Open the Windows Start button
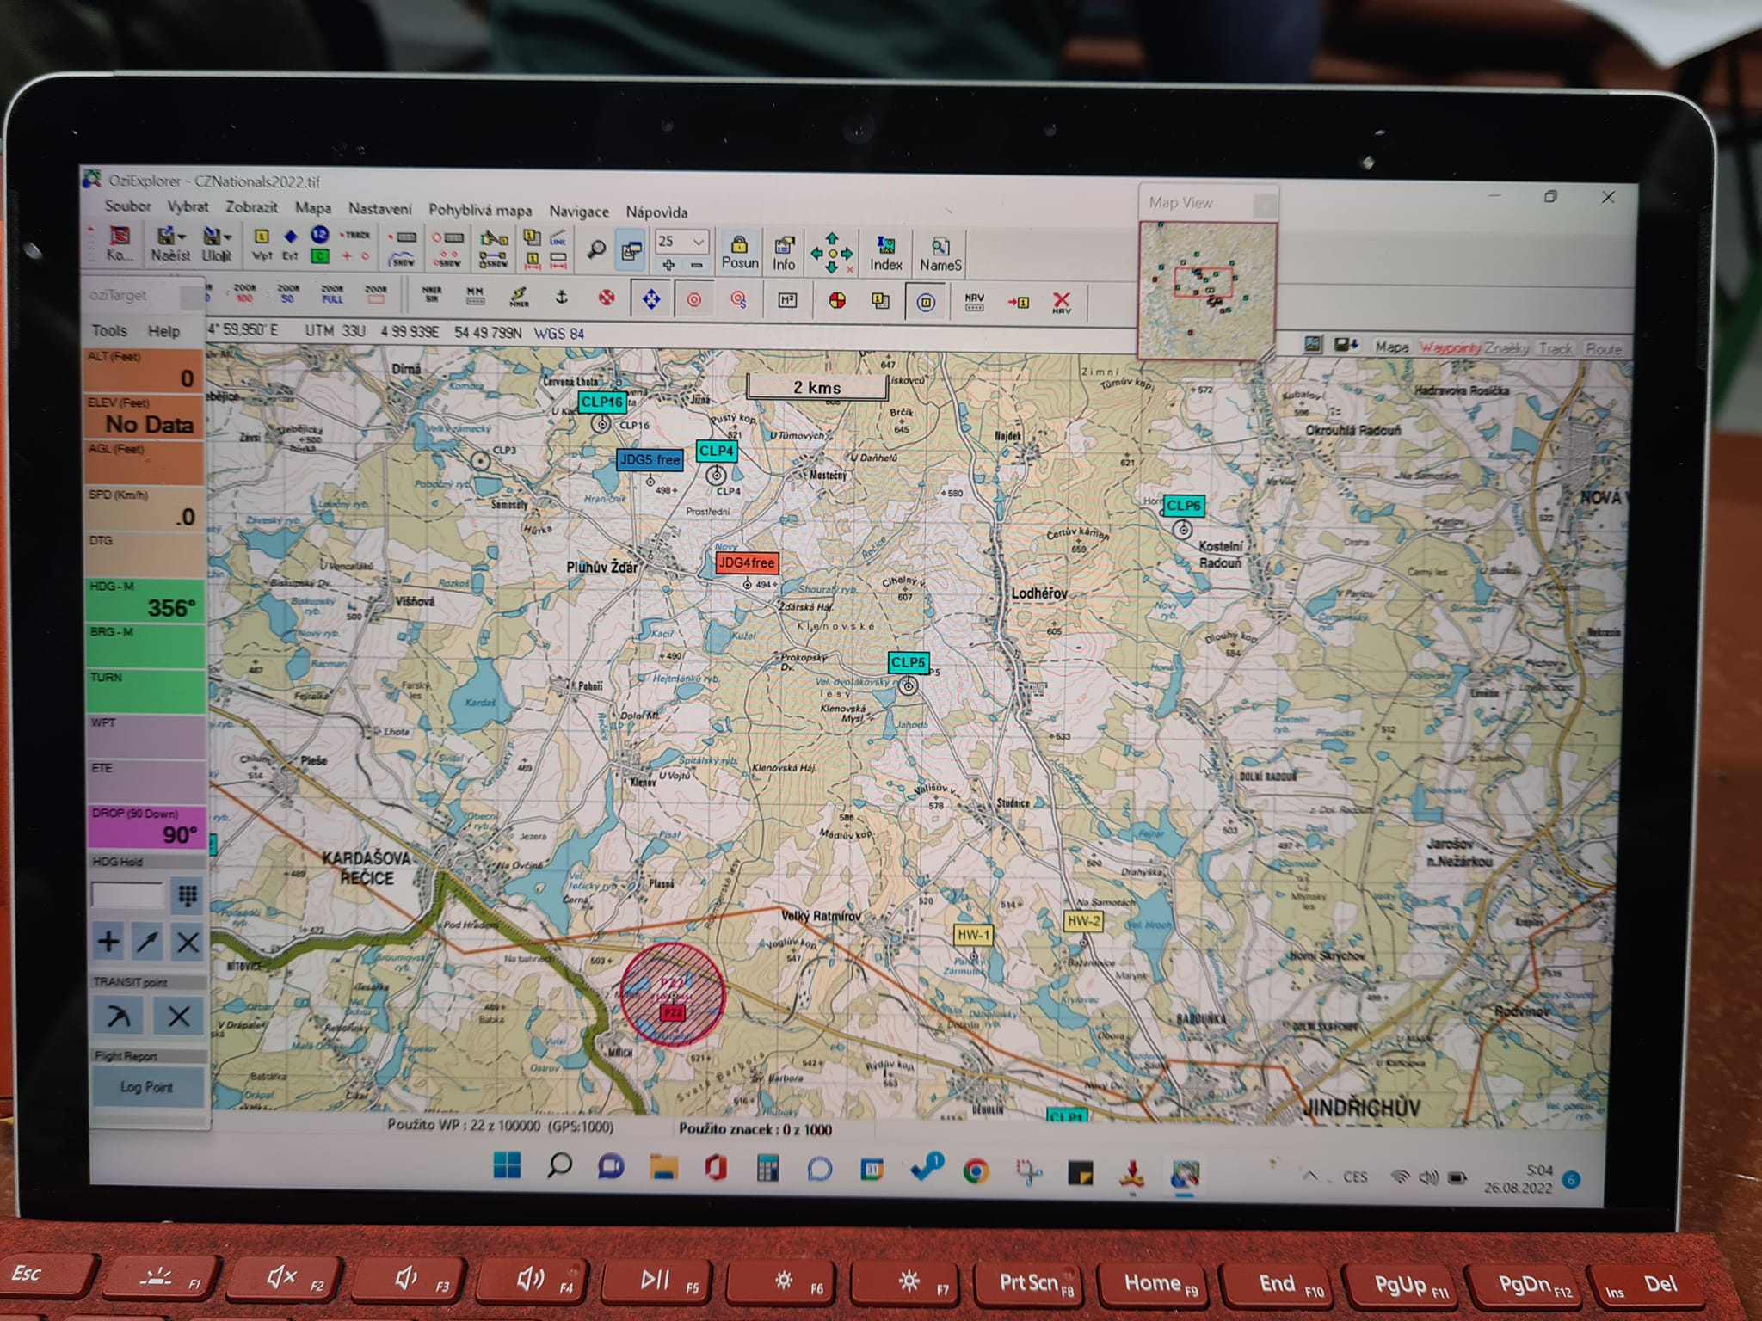The image size is (1762, 1321). point(508,1165)
